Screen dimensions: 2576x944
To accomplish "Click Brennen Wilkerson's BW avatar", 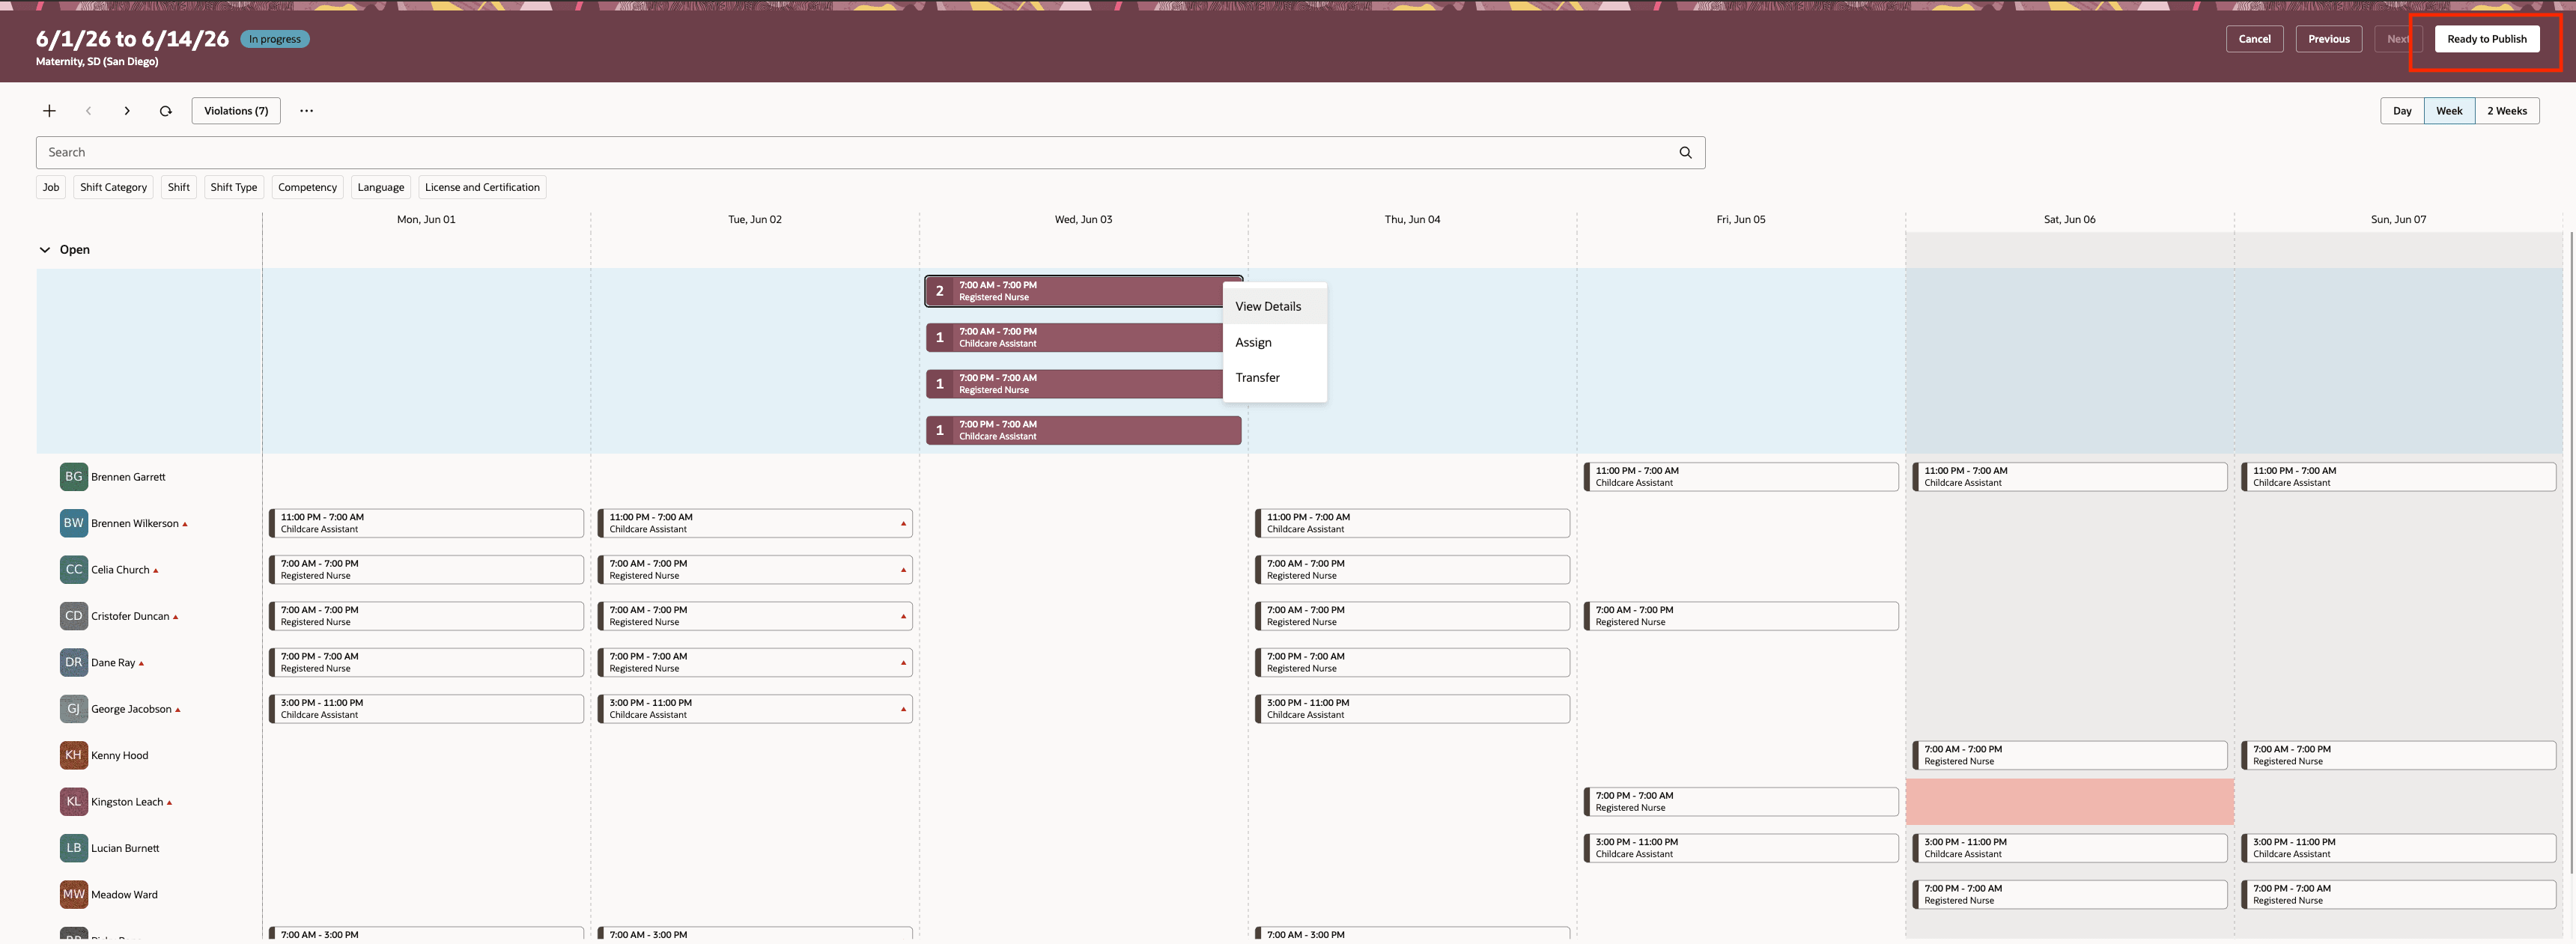I will 74,523.
